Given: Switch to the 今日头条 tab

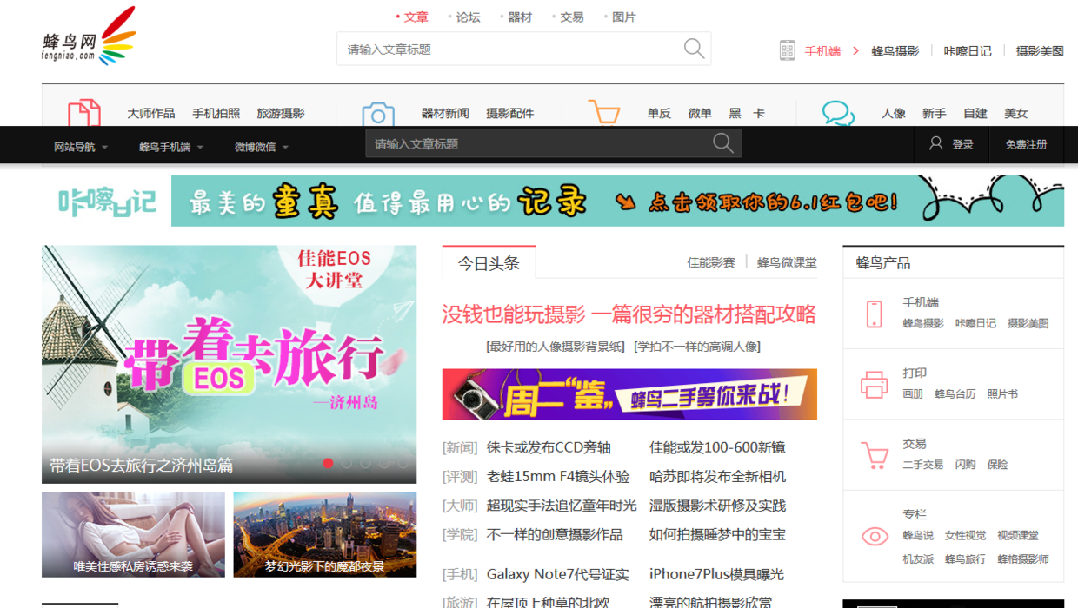Looking at the screenshot, I should pos(489,263).
